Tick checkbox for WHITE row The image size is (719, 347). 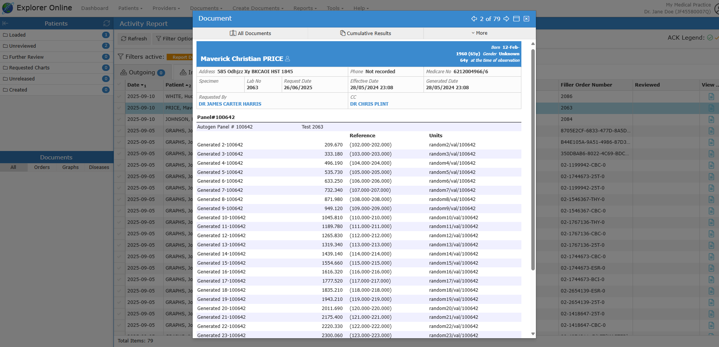[x=119, y=96]
